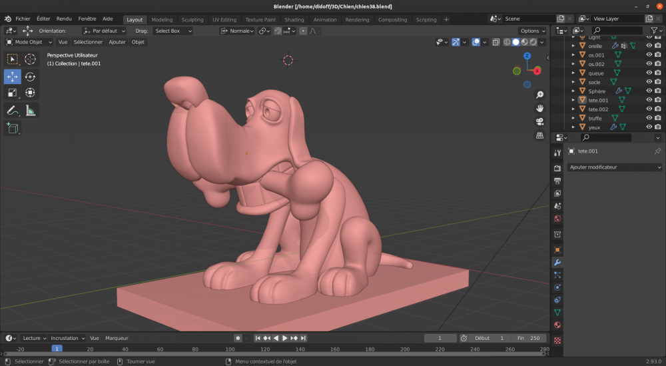666x366 pixels.
Task: Open the Drag 'Select Box' dropdown
Action: [173, 31]
